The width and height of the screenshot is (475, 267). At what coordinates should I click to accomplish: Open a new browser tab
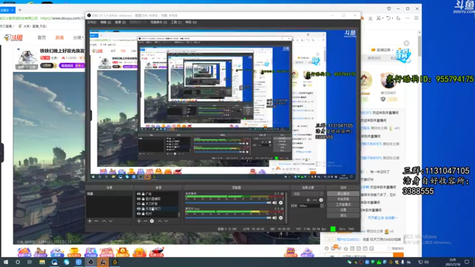click(x=20, y=10)
